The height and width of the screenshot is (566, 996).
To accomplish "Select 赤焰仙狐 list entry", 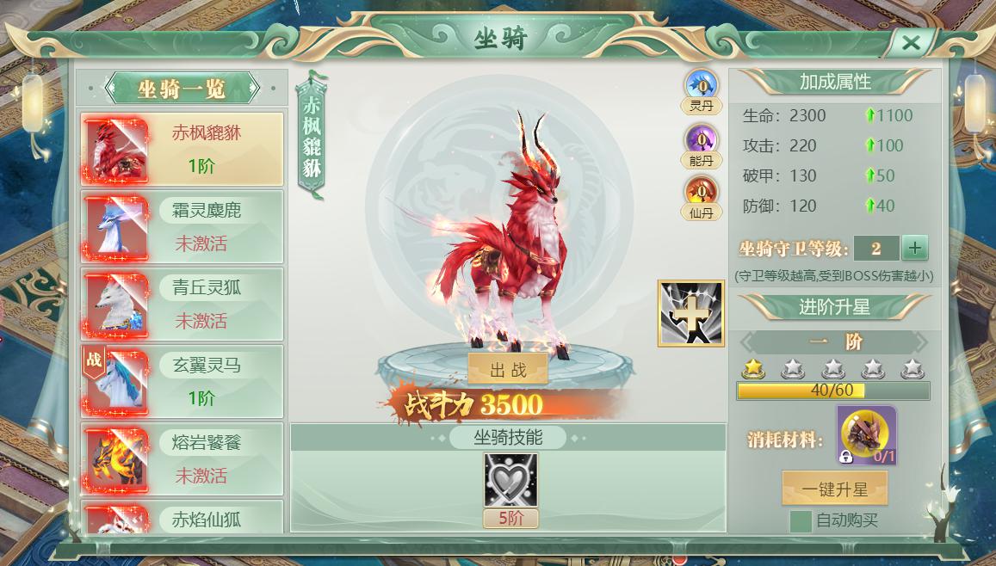I will point(182,517).
